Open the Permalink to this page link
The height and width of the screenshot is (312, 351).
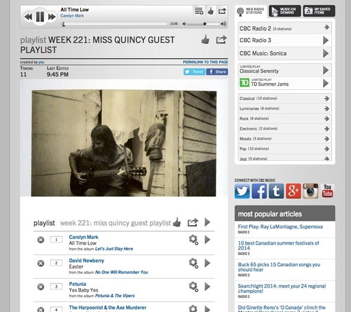point(205,62)
